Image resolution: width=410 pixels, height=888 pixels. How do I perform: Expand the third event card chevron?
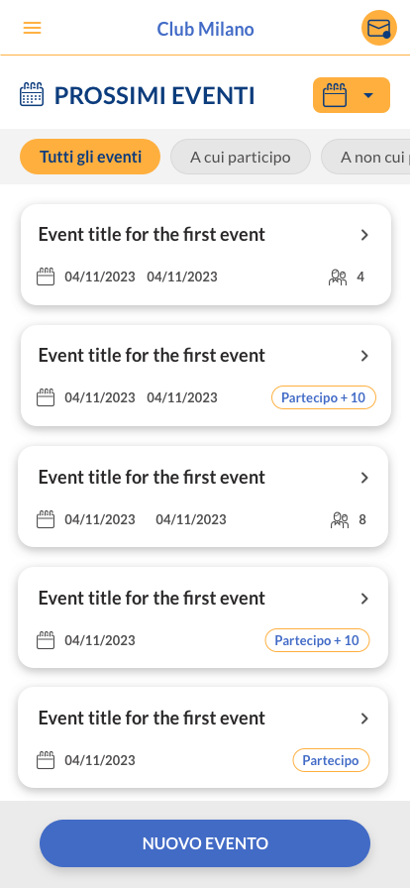pos(364,478)
